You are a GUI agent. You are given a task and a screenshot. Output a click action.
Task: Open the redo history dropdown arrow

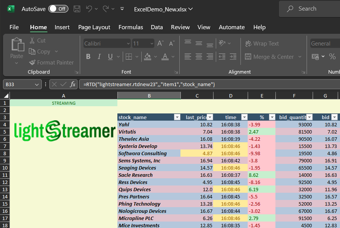[113, 9]
